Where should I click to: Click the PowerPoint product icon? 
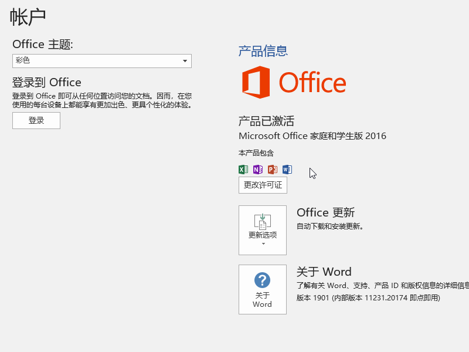(x=272, y=170)
